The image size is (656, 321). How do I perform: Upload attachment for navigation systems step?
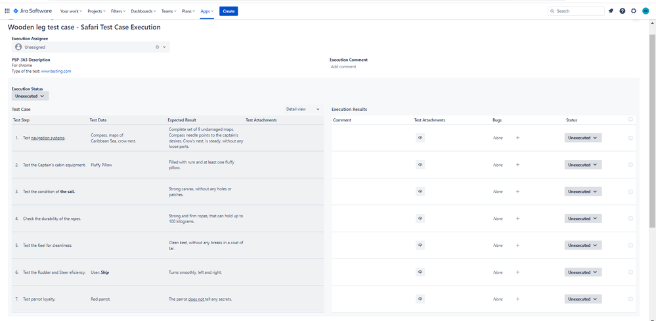(x=420, y=137)
